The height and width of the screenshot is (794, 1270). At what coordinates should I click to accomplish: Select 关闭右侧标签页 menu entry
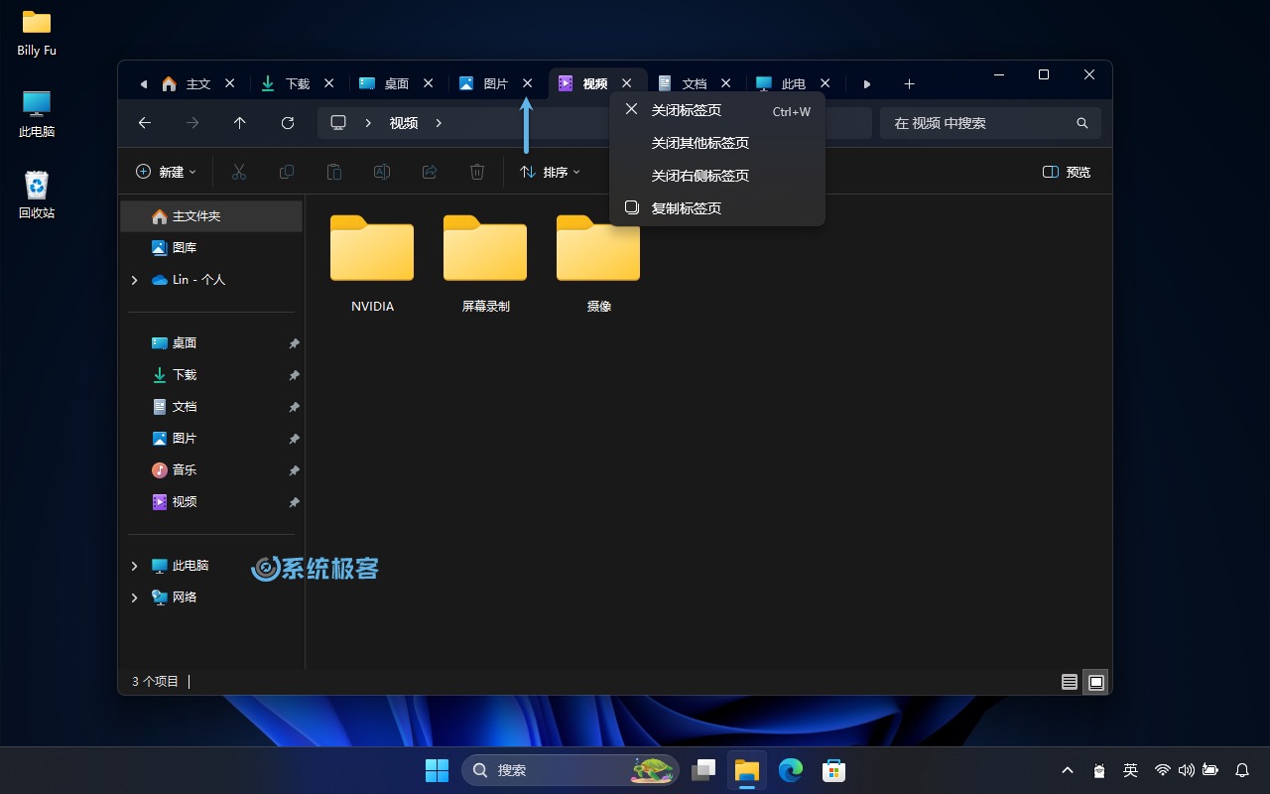coord(717,176)
